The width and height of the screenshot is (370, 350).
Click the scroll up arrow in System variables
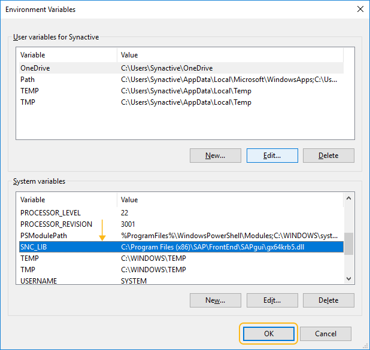348,199
